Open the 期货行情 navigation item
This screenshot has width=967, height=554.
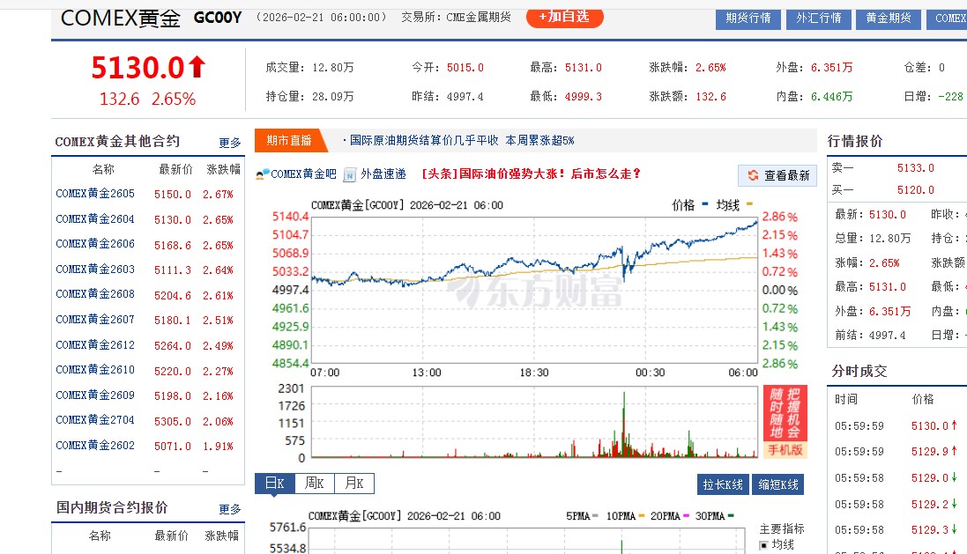point(747,17)
